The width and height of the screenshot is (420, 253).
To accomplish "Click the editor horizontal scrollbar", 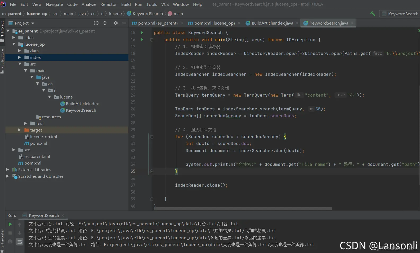I will (x=243, y=209).
